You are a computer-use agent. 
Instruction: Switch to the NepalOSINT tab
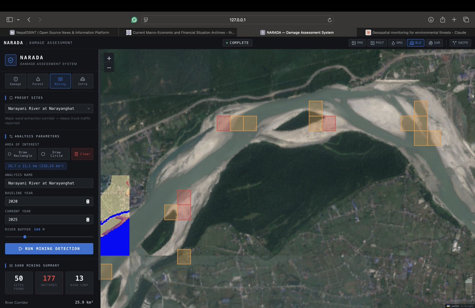tap(59, 32)
